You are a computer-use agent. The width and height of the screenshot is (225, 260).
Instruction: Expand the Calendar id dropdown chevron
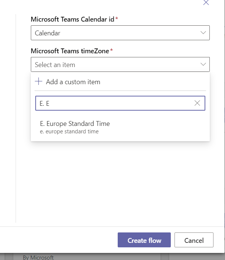203,33
